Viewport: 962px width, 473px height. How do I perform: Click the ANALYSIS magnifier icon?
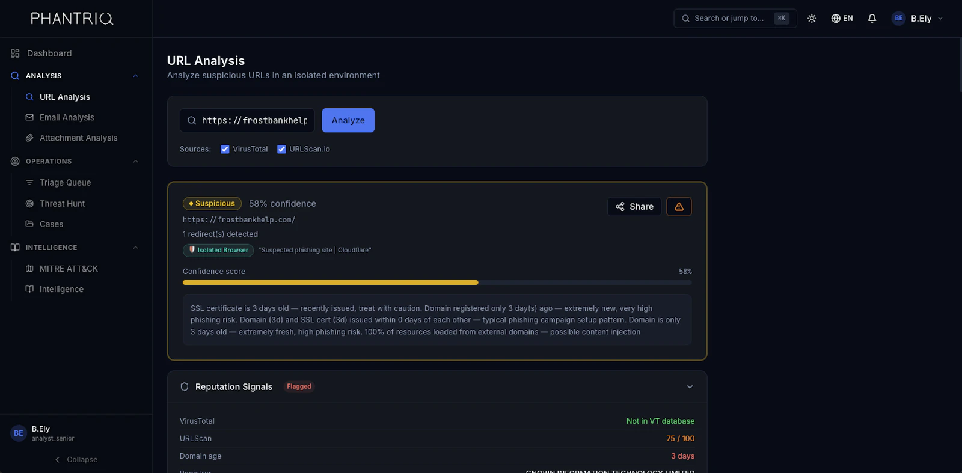point(15,76)
